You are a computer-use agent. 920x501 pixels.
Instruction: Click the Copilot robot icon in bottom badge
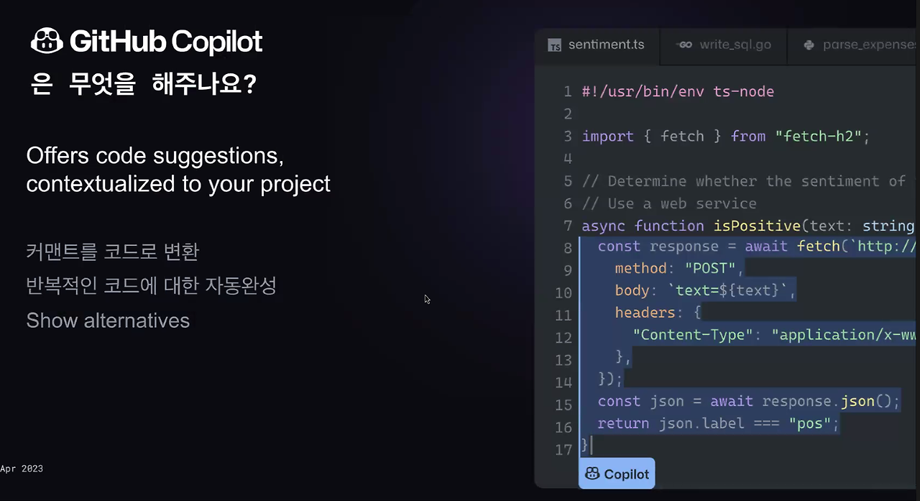pos(592,474)
